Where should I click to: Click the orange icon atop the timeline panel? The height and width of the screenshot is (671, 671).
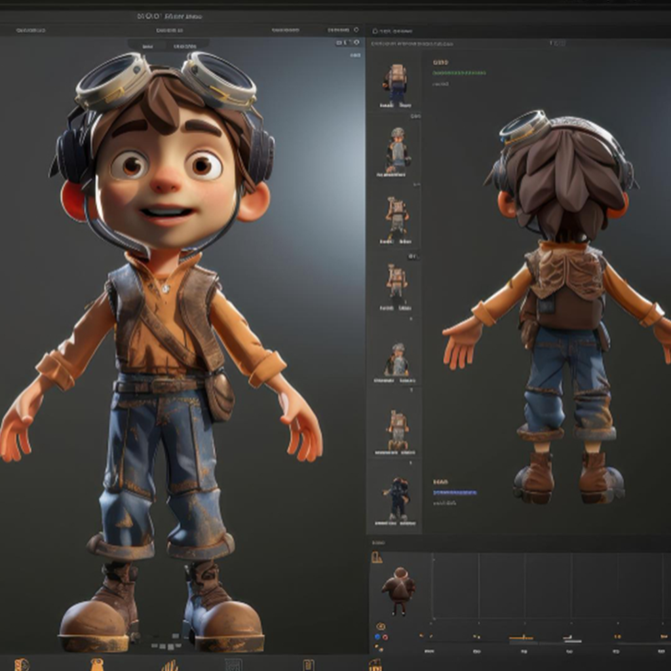pos(377,558)
